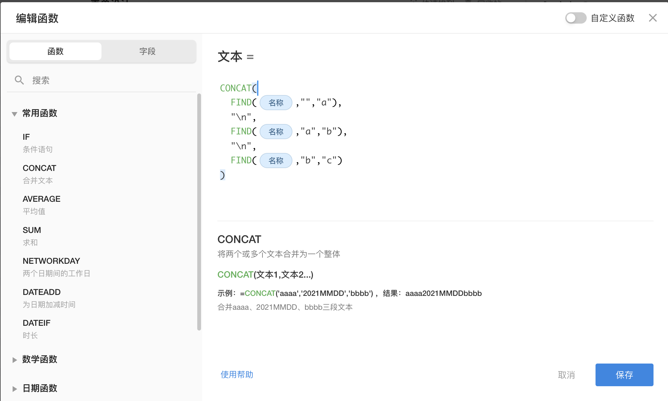Screen dimensions: 668x401
Task: Select the 函数 tab
Action: [55, 51]
